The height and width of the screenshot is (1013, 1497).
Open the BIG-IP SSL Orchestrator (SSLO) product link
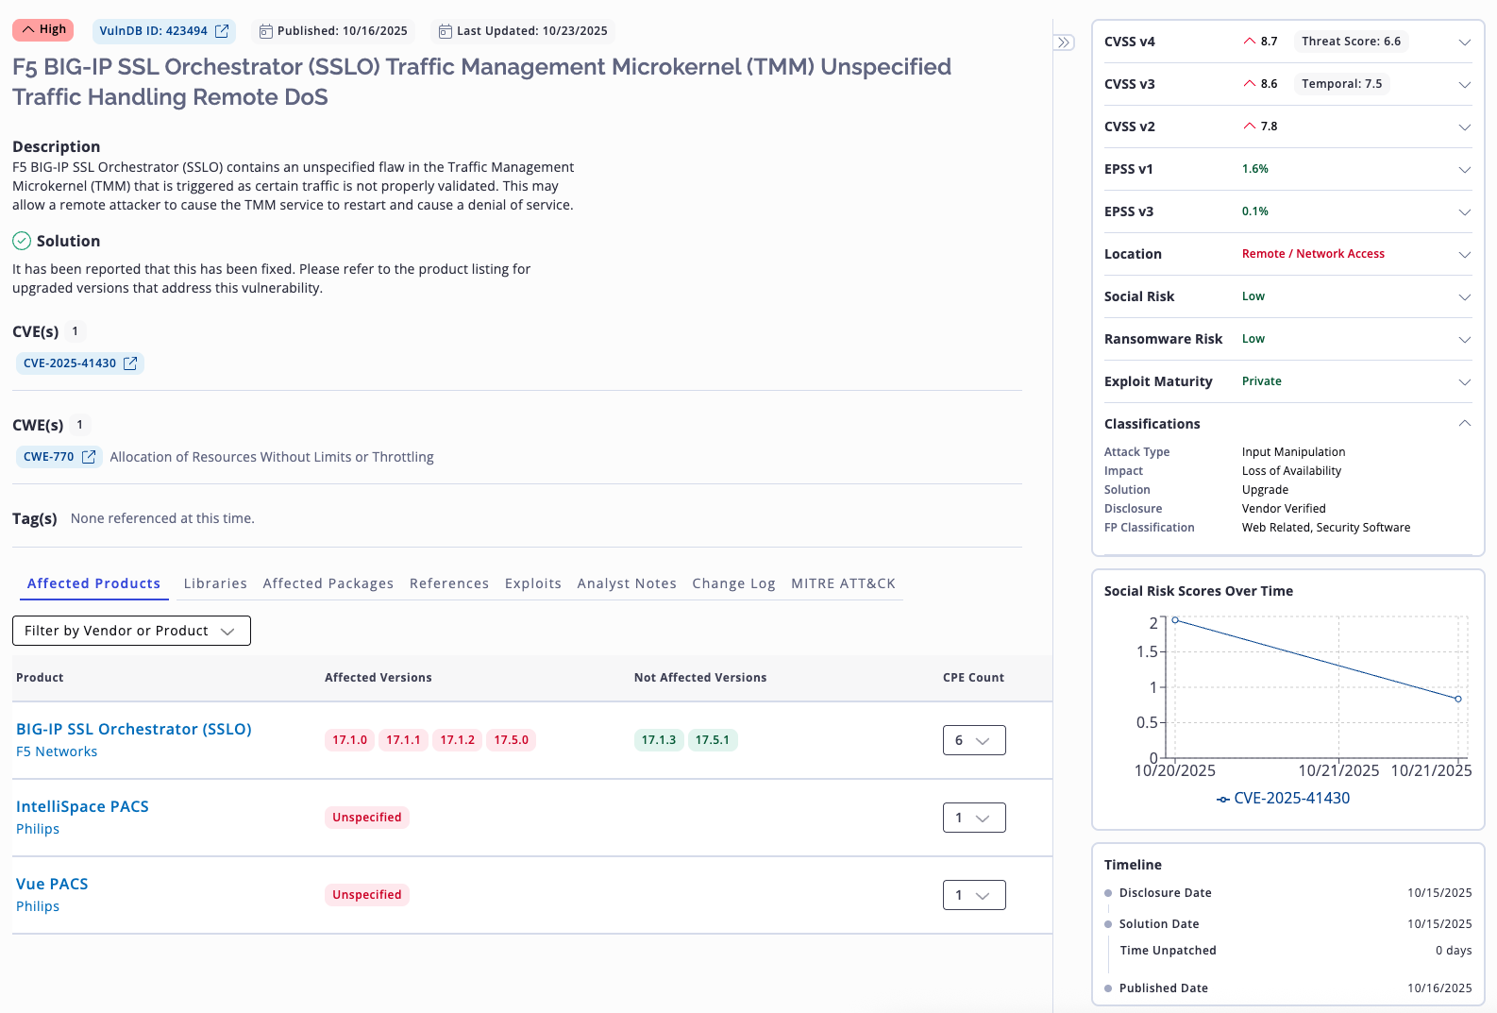coord(134,729)
